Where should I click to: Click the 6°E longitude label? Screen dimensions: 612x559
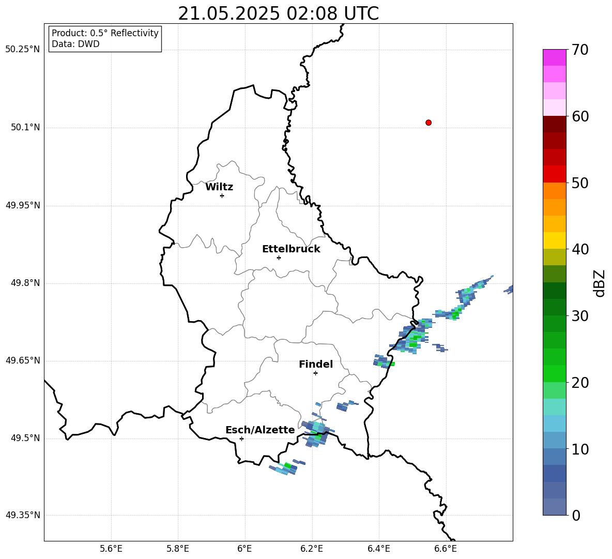click(244, 549)
